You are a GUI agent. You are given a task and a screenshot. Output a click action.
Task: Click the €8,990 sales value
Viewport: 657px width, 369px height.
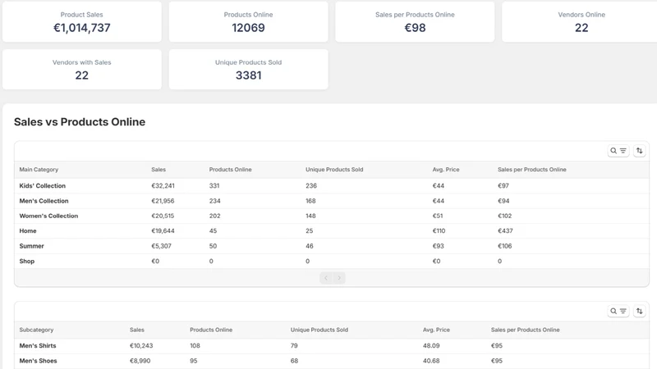tap(140, 361)
